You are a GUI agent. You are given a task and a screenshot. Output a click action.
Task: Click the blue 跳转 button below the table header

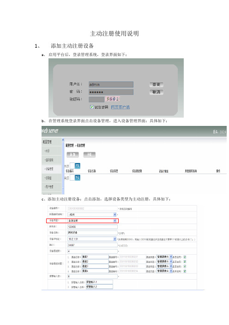pos(77,178)
